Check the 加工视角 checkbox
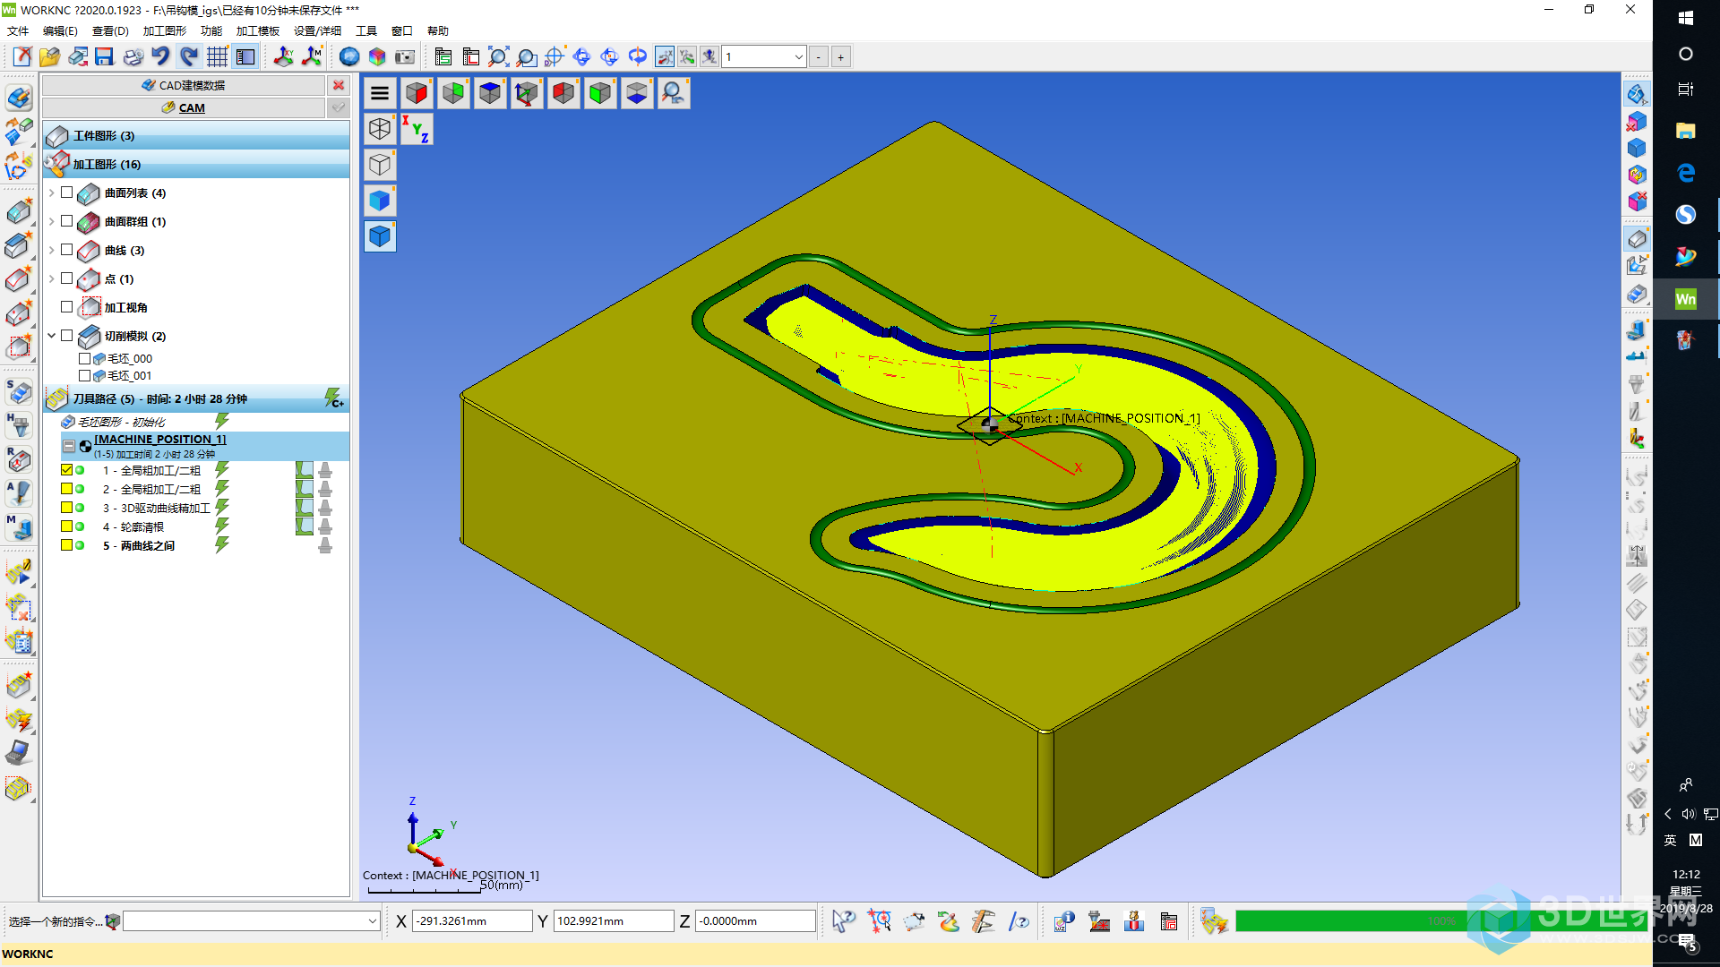 click(x=67, y=307)
